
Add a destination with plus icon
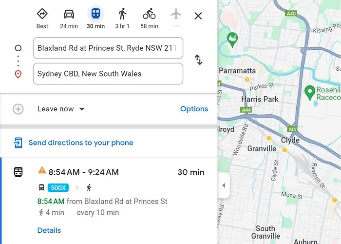18,109
